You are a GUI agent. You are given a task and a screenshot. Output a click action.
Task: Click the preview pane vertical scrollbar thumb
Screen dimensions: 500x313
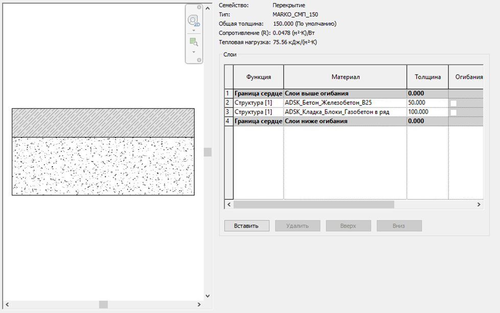tap(208, 152)
